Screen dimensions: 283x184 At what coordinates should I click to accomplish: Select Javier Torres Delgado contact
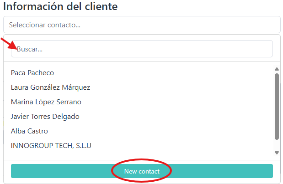(45, 117)
